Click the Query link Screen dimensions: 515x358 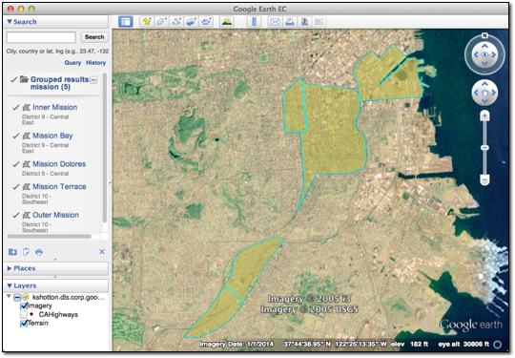click(72, 62)
